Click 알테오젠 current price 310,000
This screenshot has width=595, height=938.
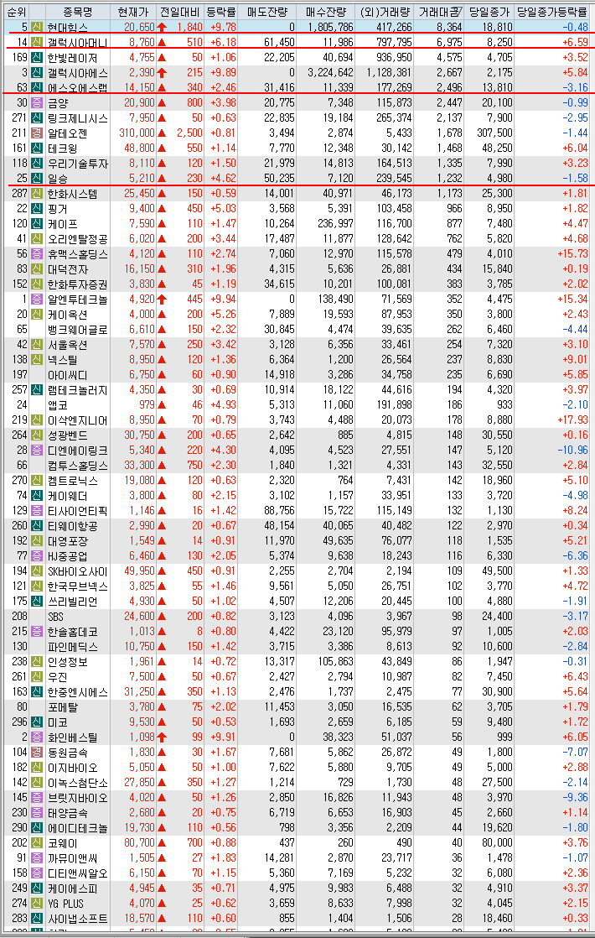137,133
